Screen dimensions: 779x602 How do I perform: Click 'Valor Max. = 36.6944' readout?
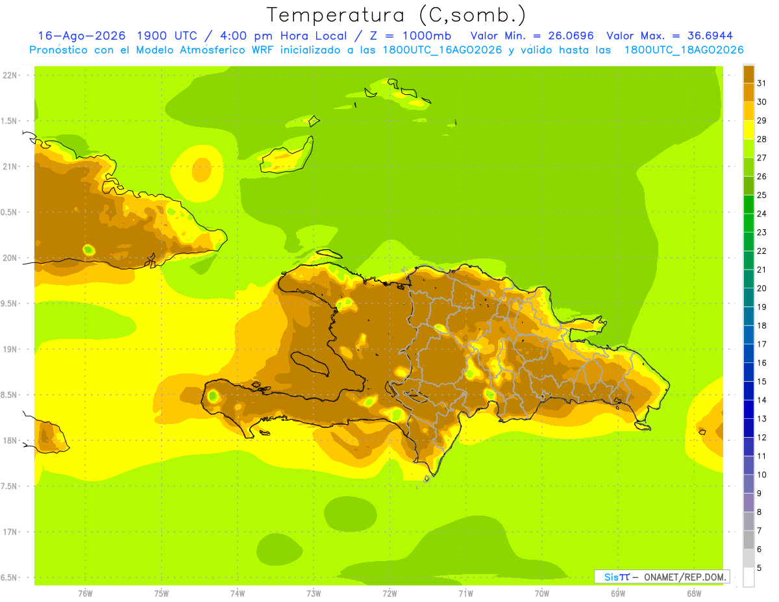click(670, 36)
